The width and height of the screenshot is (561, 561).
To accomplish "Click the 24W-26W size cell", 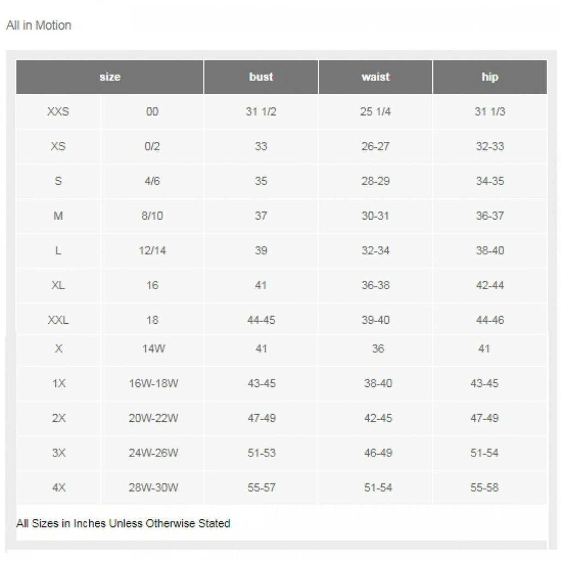I will [x=152, y=453].
